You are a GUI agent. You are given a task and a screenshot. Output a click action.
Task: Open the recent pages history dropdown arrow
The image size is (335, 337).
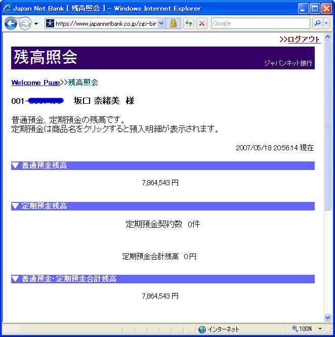coord(36,24)
